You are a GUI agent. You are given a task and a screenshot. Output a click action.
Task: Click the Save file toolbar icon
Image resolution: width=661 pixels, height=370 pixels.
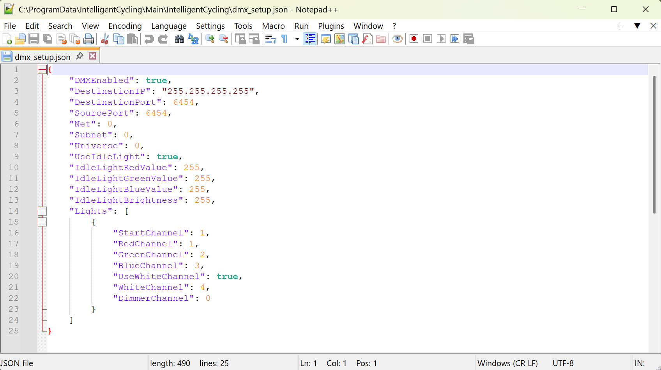click(x=34, y=39)
